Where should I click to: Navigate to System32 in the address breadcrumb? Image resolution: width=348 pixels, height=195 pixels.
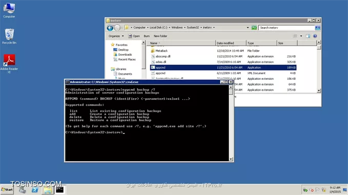pos(192,28)
